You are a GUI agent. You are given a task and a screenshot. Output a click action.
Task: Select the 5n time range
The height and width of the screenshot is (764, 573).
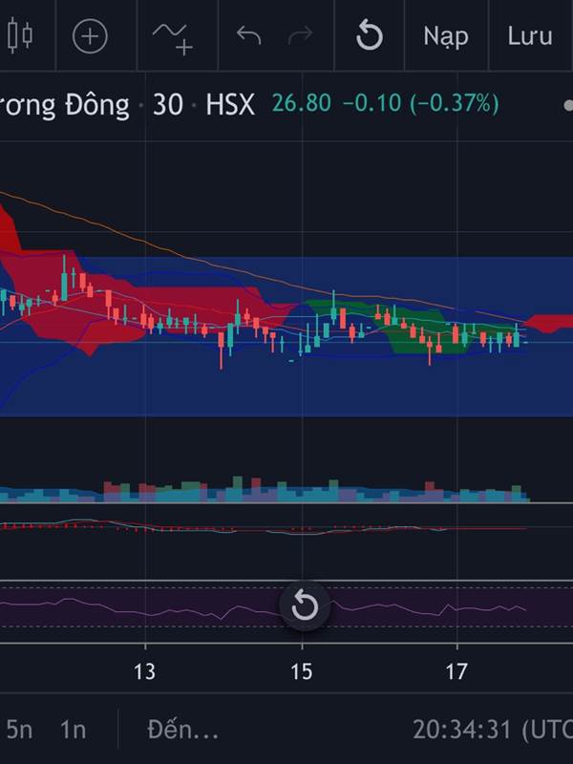pos(19,730)
